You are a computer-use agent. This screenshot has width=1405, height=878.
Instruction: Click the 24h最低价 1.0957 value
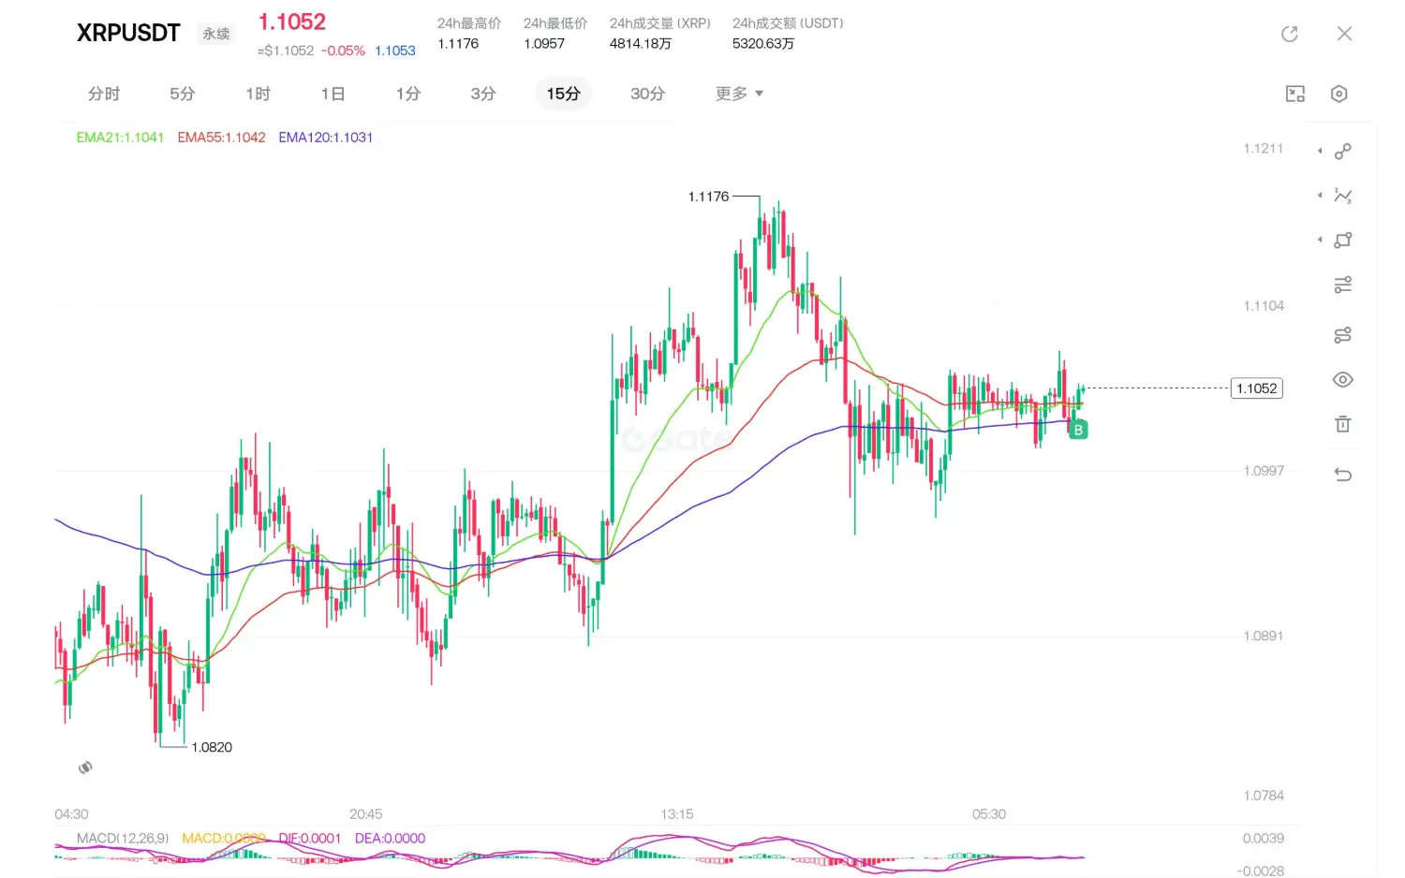[544, 44]
